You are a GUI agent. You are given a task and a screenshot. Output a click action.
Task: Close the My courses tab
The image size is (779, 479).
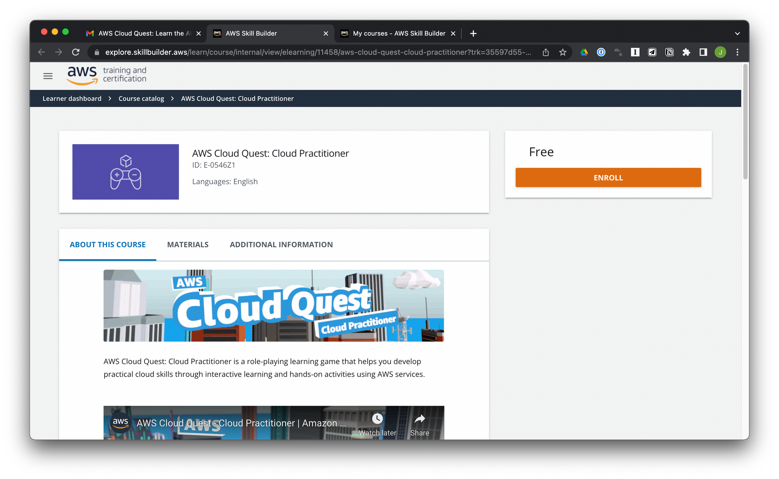pos(453,33)
